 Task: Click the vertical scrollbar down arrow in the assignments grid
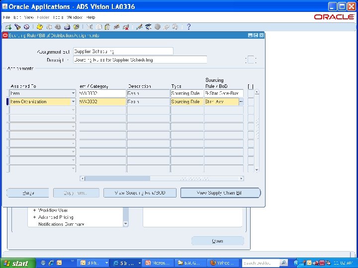point(257,170)
